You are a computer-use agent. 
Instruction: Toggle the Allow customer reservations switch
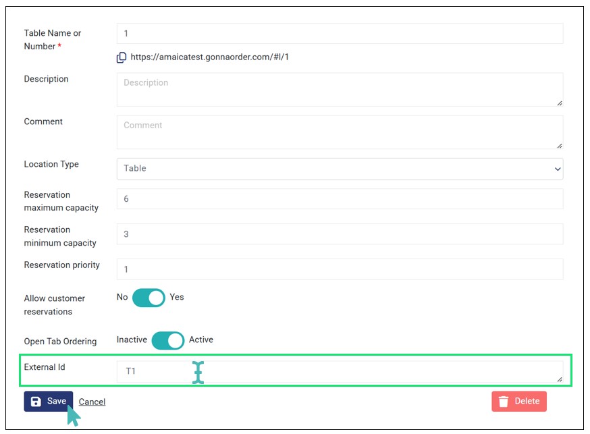click(x=149, y=298)
